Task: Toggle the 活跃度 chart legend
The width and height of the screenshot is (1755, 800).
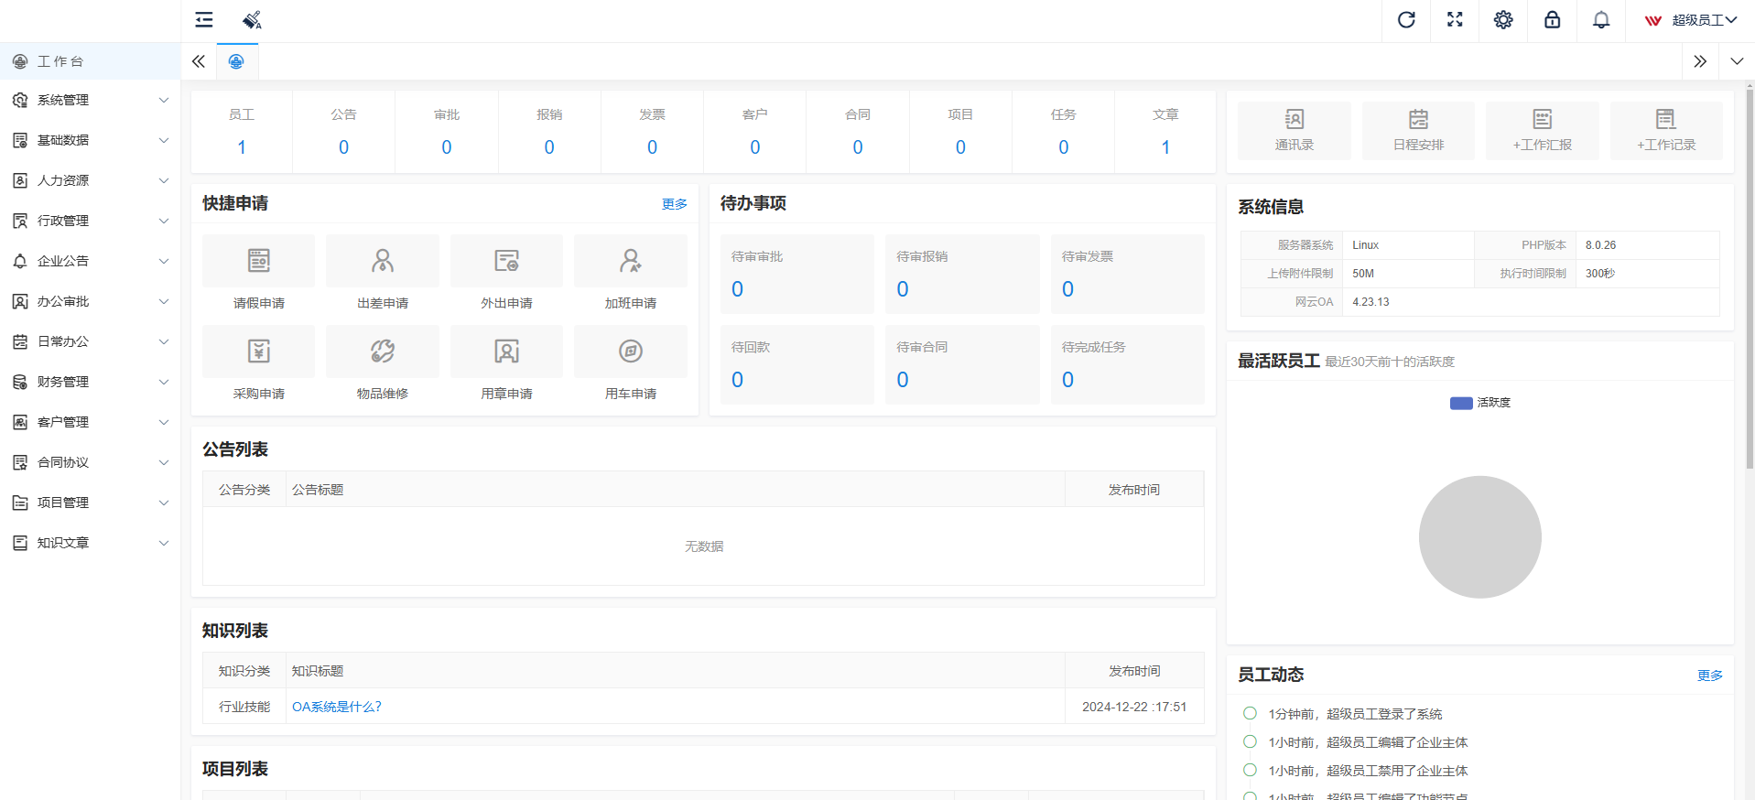Action: point(1479,403)
